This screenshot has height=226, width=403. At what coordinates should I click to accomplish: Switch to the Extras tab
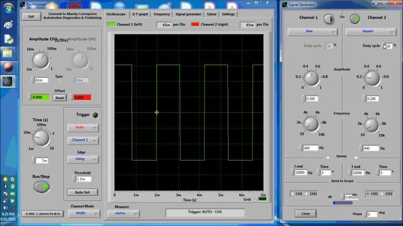coord(212,14)
